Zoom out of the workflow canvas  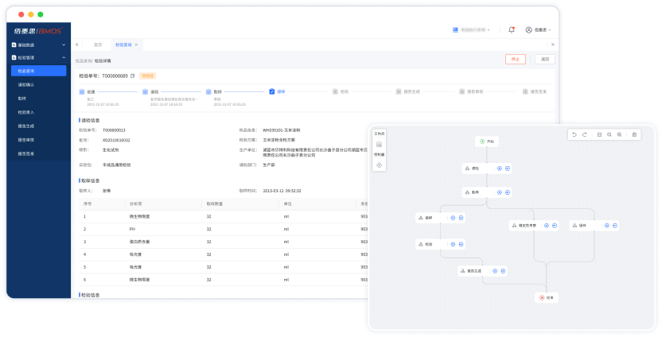[609, 134]
